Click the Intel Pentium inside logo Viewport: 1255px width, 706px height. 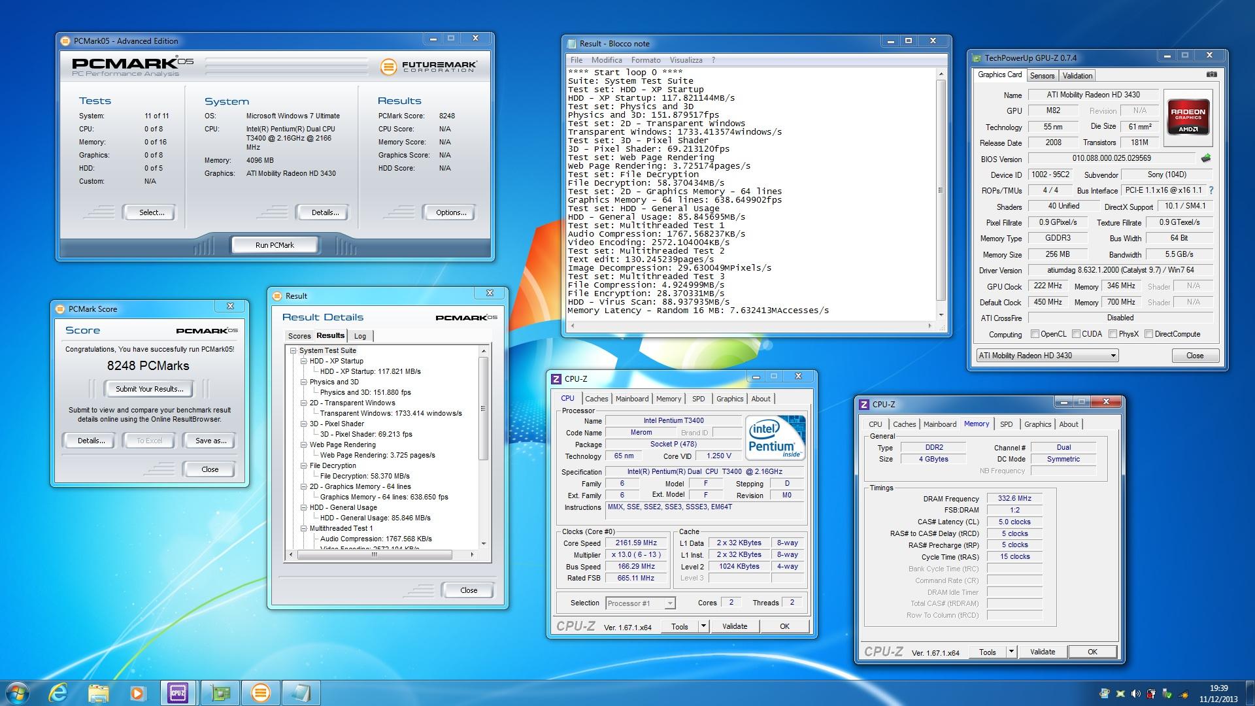pos(775,438)
